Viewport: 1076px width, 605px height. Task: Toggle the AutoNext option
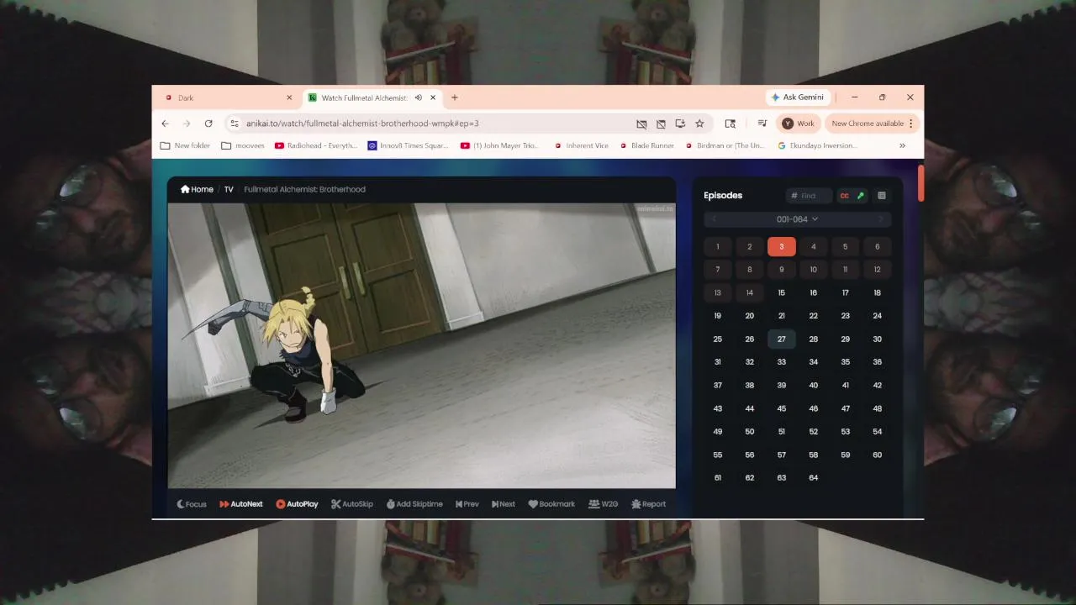coord(241,504)
